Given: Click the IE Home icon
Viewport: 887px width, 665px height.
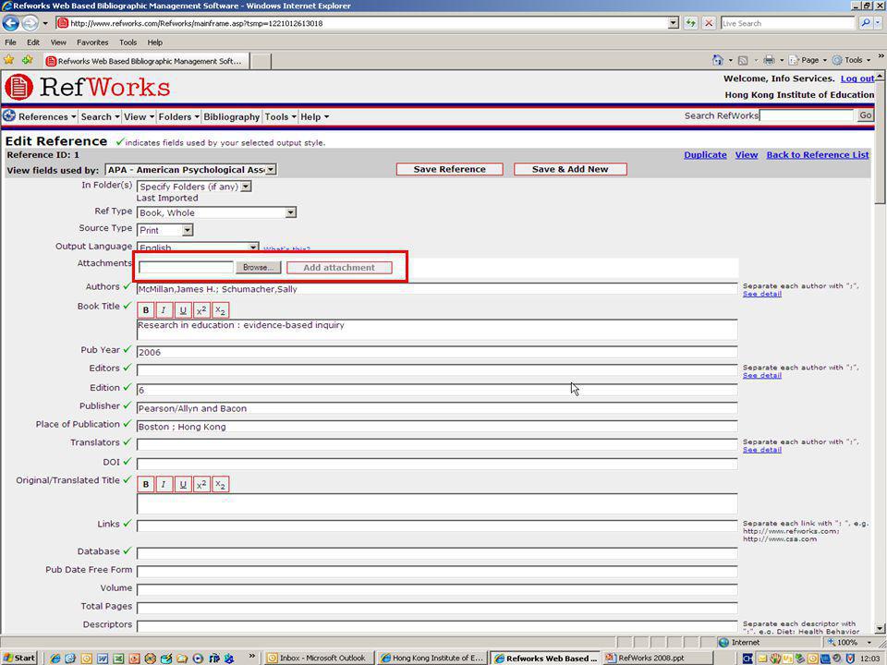Looking at the screenshot, I should point(718,60).
